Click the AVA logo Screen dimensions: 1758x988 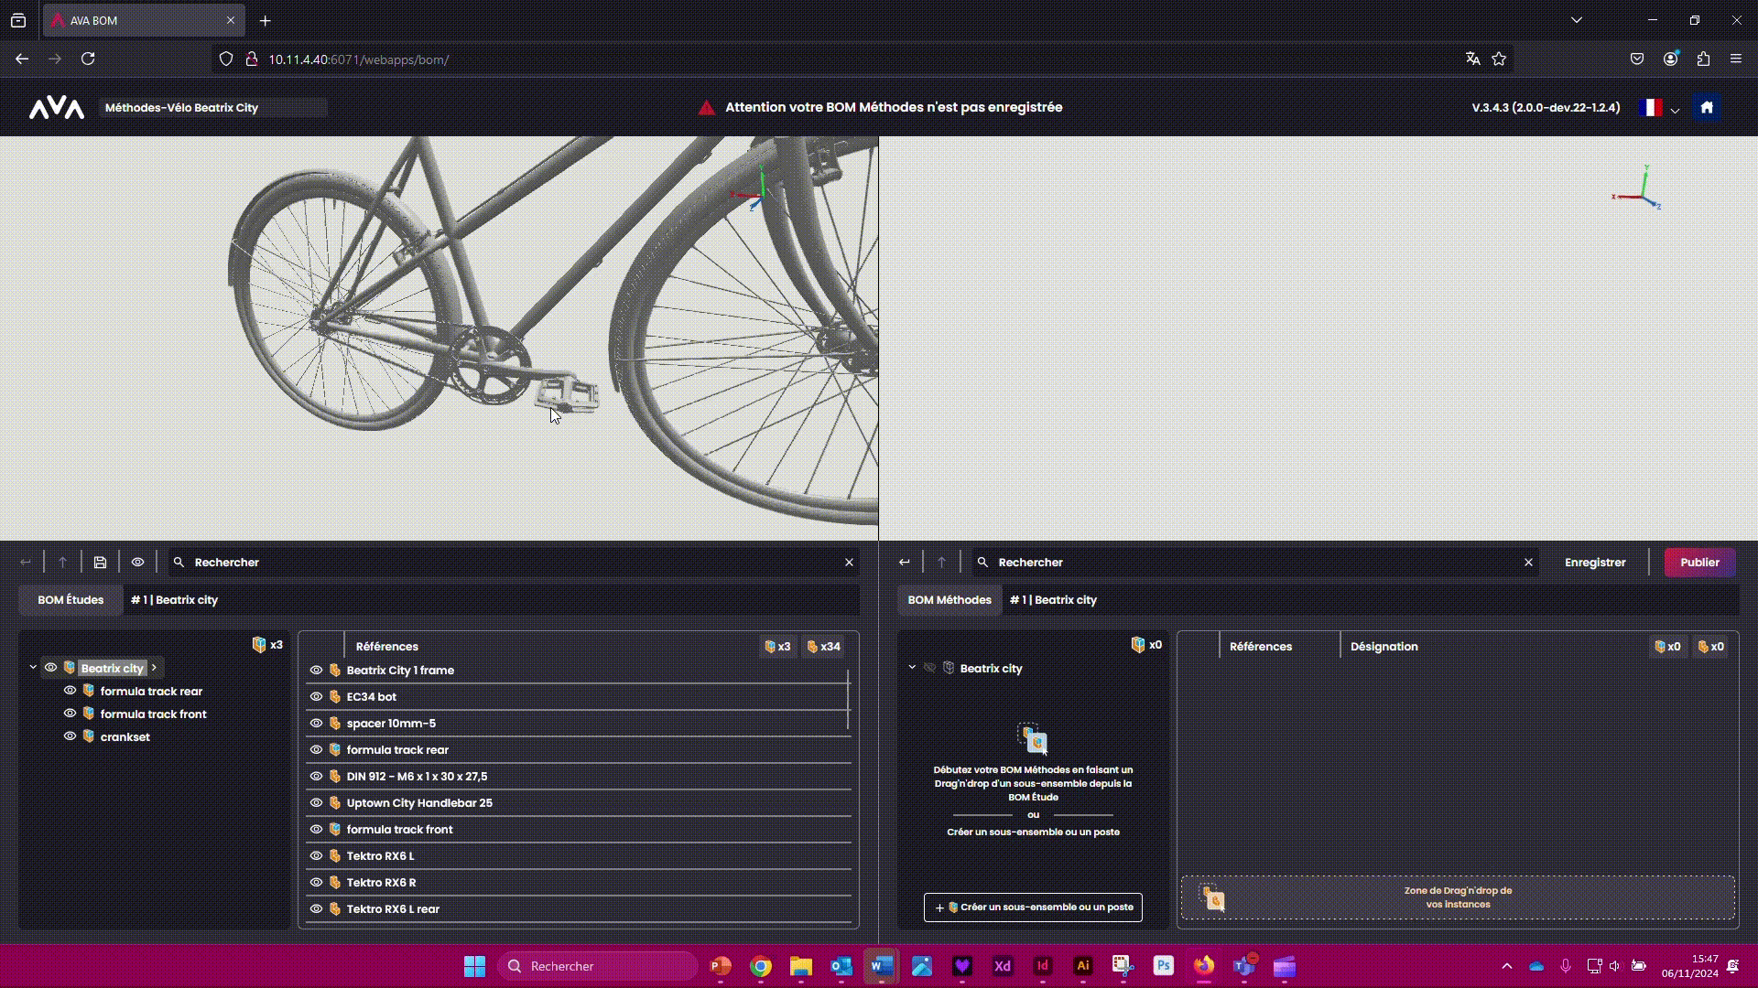[x=57, y=108]
